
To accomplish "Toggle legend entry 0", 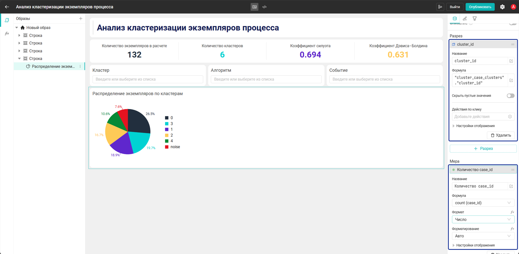I will [x=169, y=118].
